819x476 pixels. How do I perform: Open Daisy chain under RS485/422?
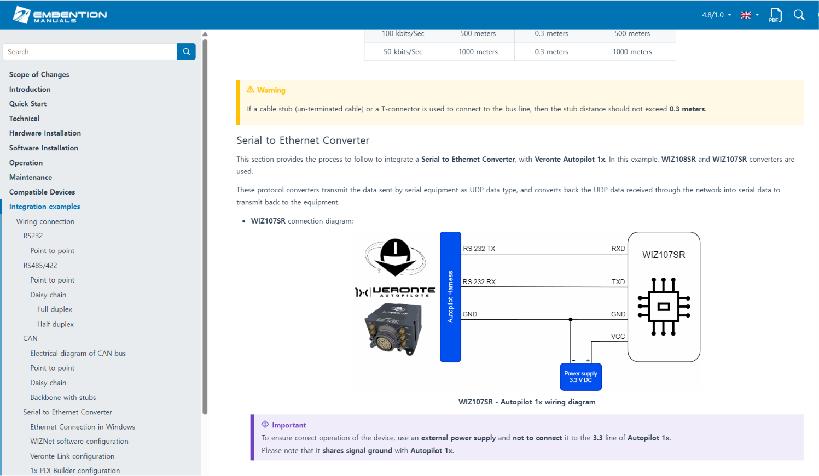click(48, 295)
